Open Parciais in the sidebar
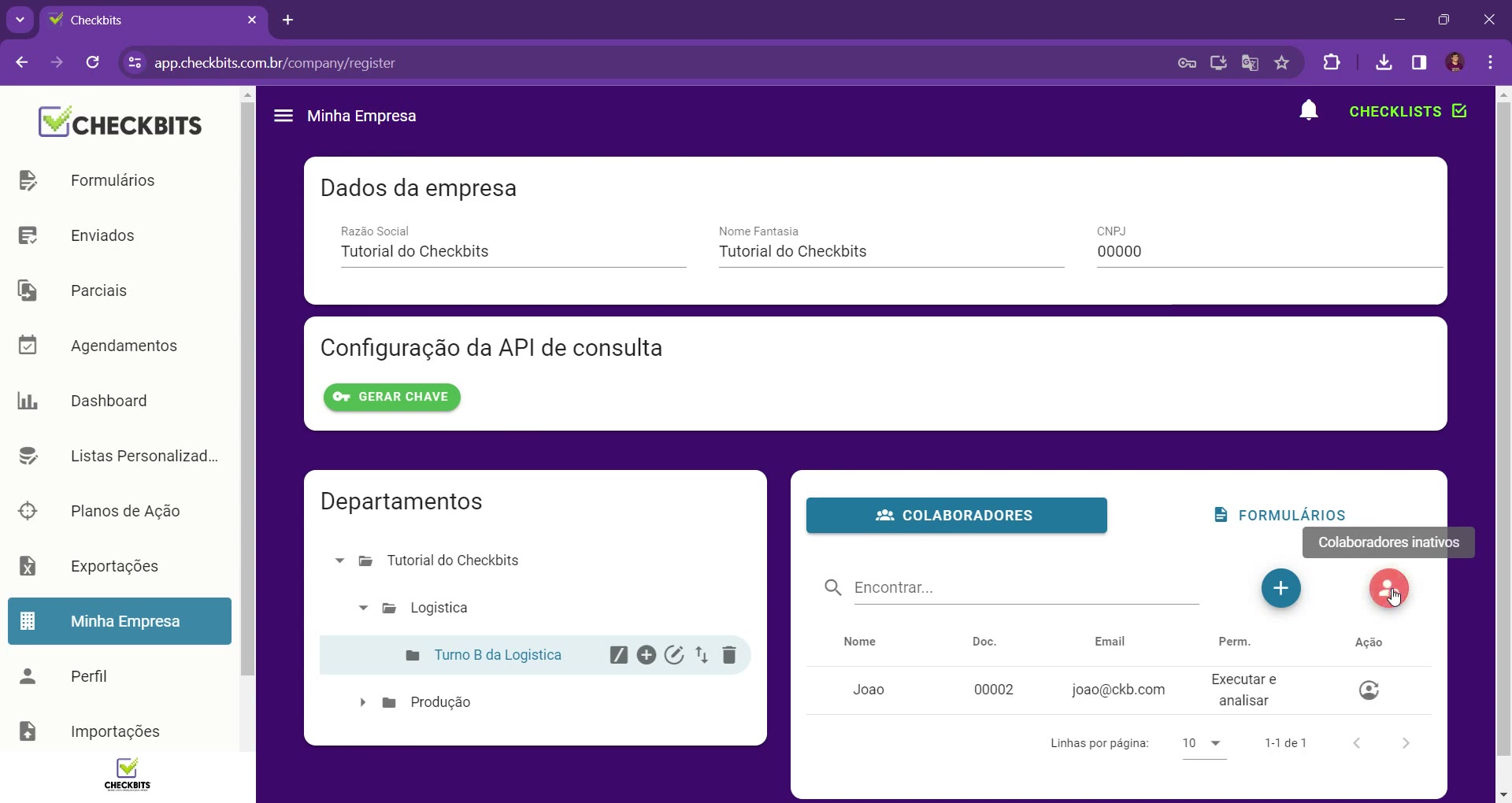 [120, 290]
